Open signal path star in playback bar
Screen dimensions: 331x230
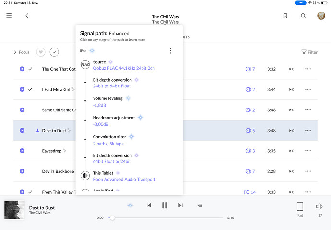(x=130, y=205)
